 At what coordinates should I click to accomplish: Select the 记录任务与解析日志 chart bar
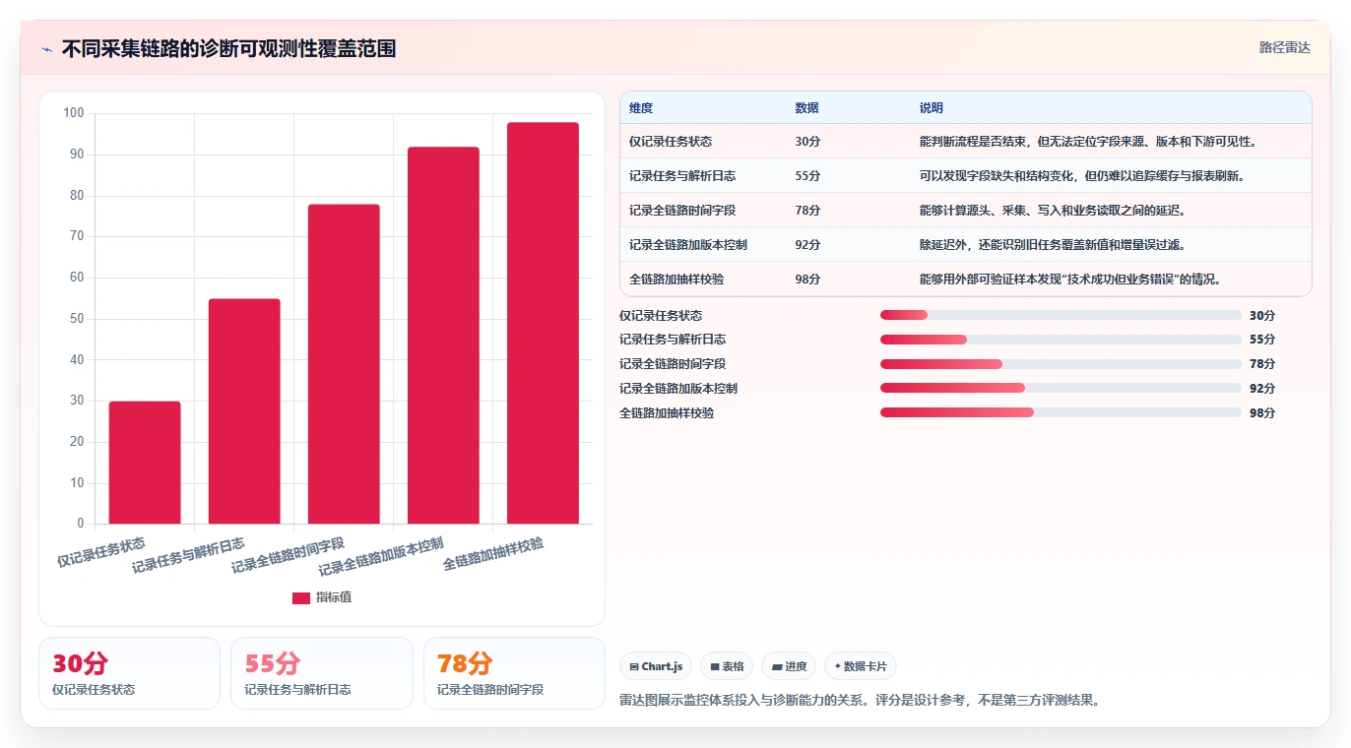click(x=244, y=411)
